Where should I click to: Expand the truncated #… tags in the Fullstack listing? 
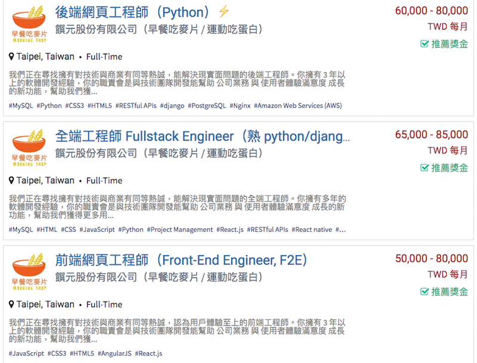pos(340,229)
